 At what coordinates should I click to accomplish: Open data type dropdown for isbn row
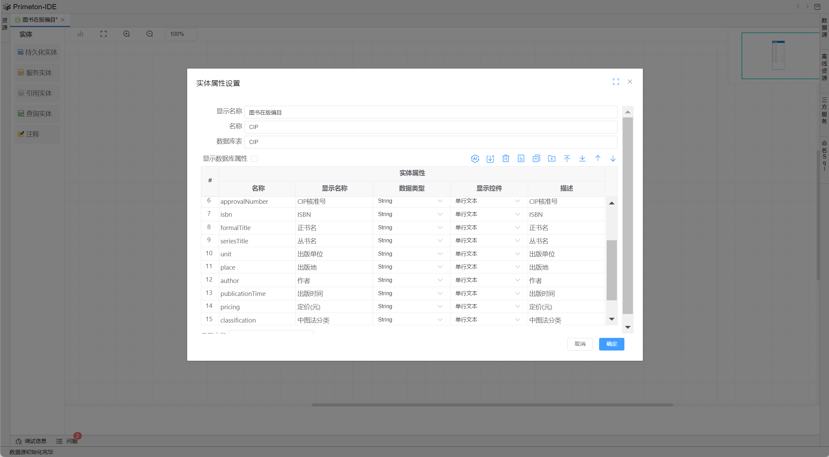[x=440, y=214]
